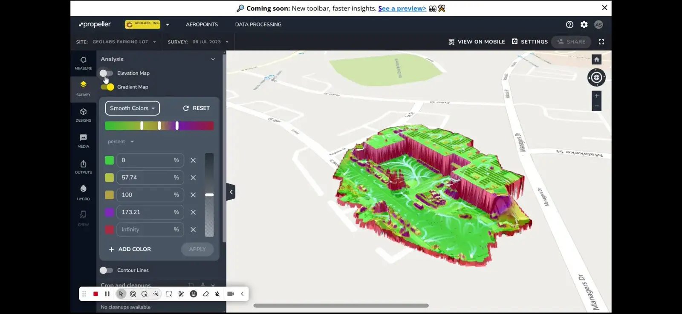Click the map home view icon

tap(597, 59)
